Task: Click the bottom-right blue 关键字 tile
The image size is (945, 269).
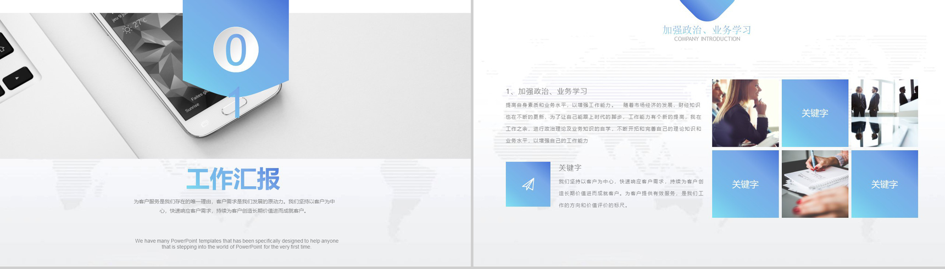Action: [x=884, y=184]
